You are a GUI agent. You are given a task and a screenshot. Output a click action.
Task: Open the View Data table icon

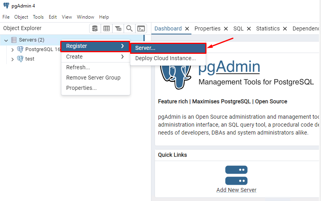[107, 28]
